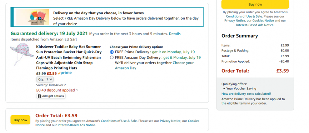Open the guaranteed delivery Details link

coord(175,34)
